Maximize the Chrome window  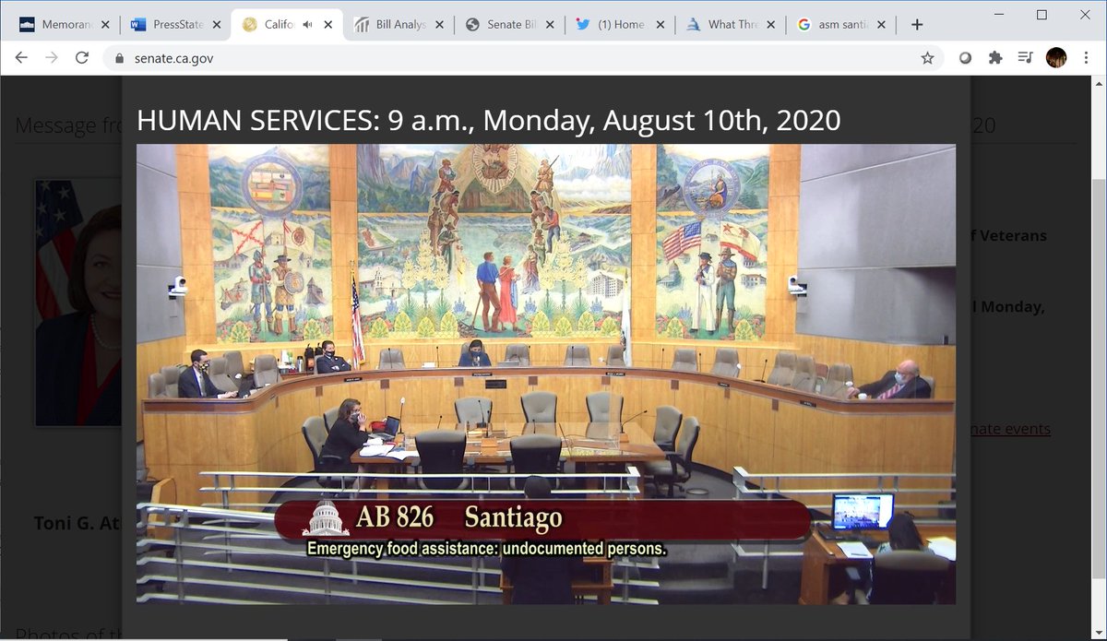[x=1042, y=15]
